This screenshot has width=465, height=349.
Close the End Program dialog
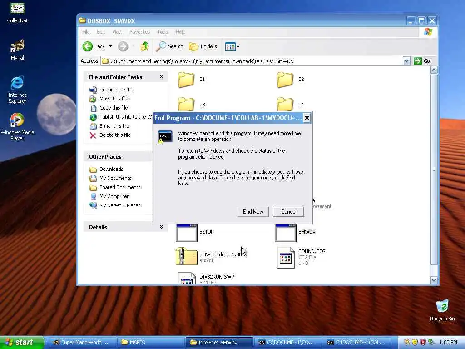[x=307, y=118]
